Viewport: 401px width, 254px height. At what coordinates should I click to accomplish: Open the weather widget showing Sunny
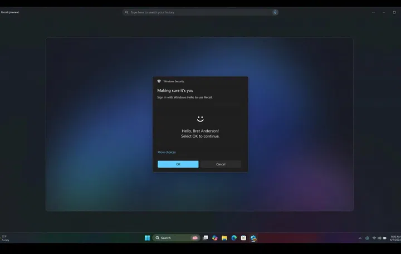point(6,238)
